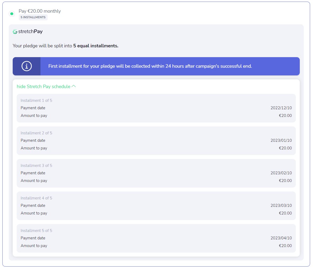313x269 pixels.
Task: Click the €20.00 amount for installment 3
Action: coord(285,181)
